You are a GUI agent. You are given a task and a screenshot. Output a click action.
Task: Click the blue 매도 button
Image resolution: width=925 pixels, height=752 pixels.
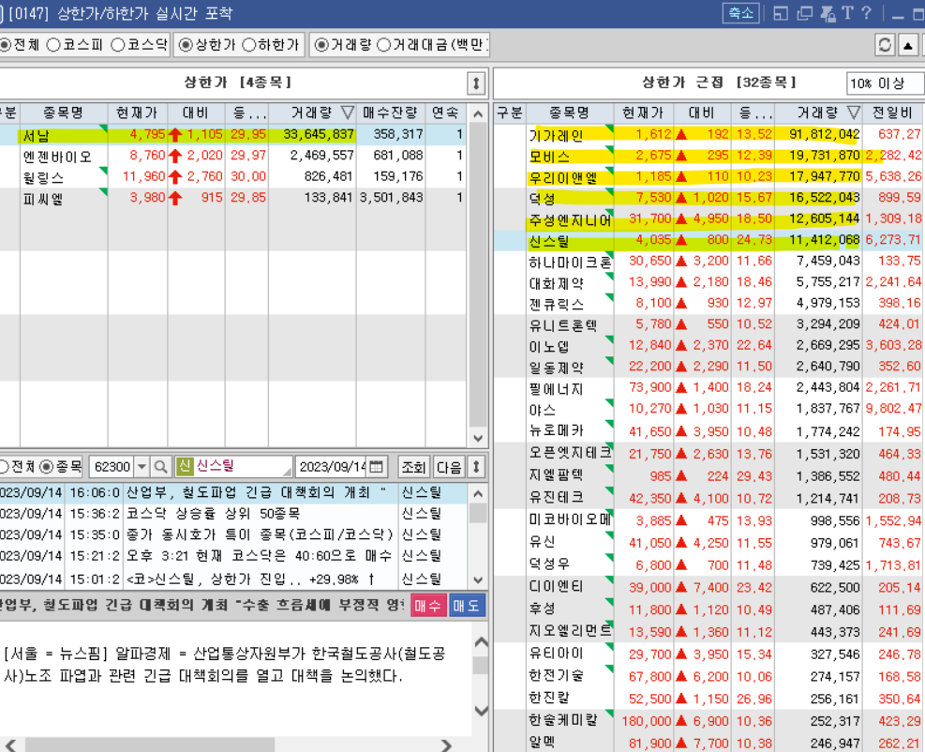467,606
